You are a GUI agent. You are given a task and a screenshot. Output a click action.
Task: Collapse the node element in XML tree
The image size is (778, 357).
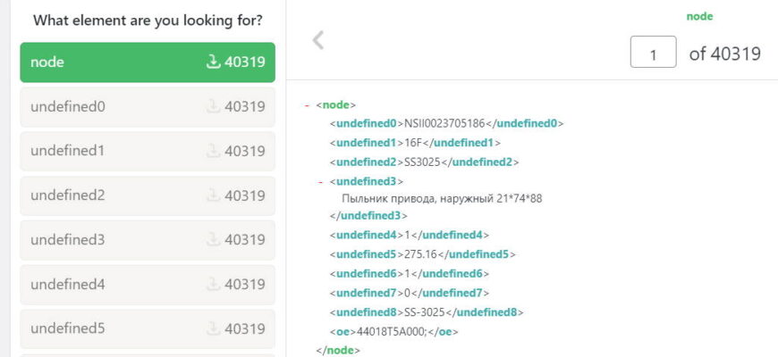click(307, 105)
